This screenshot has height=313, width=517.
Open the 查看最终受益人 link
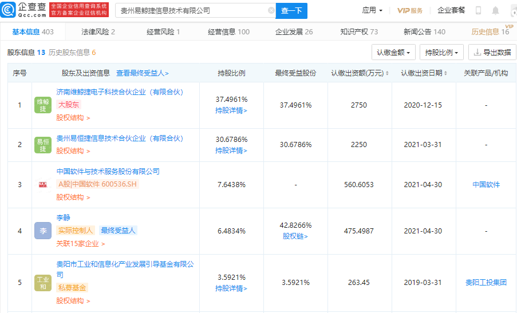[143, 73]
